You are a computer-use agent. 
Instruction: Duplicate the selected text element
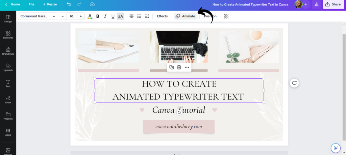(x=171, y=67)
